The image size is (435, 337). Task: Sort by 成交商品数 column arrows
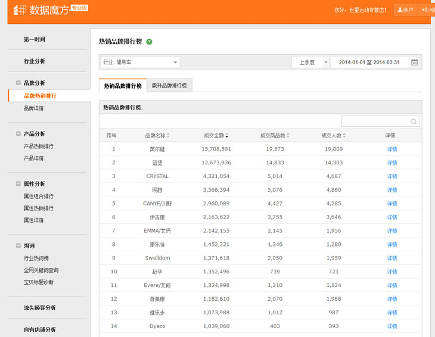(288, 136)
